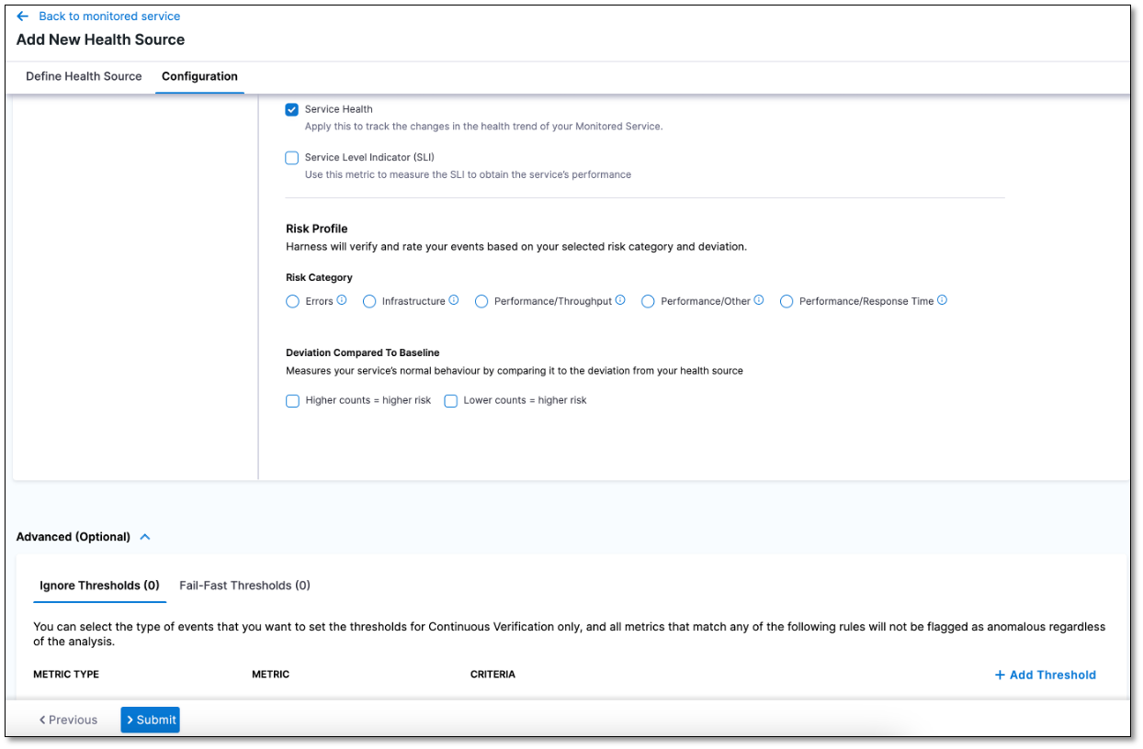Viewport: 1143px width, 749px height.
Task: Open Fail-Fast Thresholds tab
Action: coord(244,586)
